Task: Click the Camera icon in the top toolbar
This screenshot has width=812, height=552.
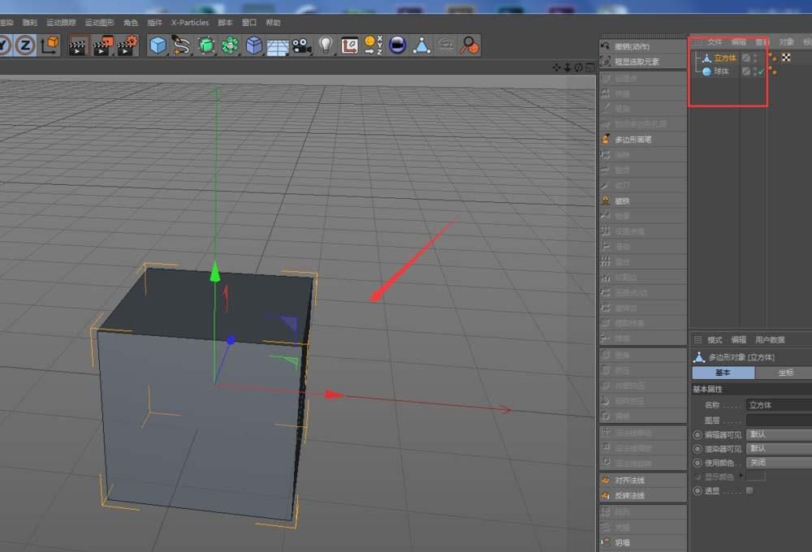Action: pyautogui.click(x=300, y=46)
